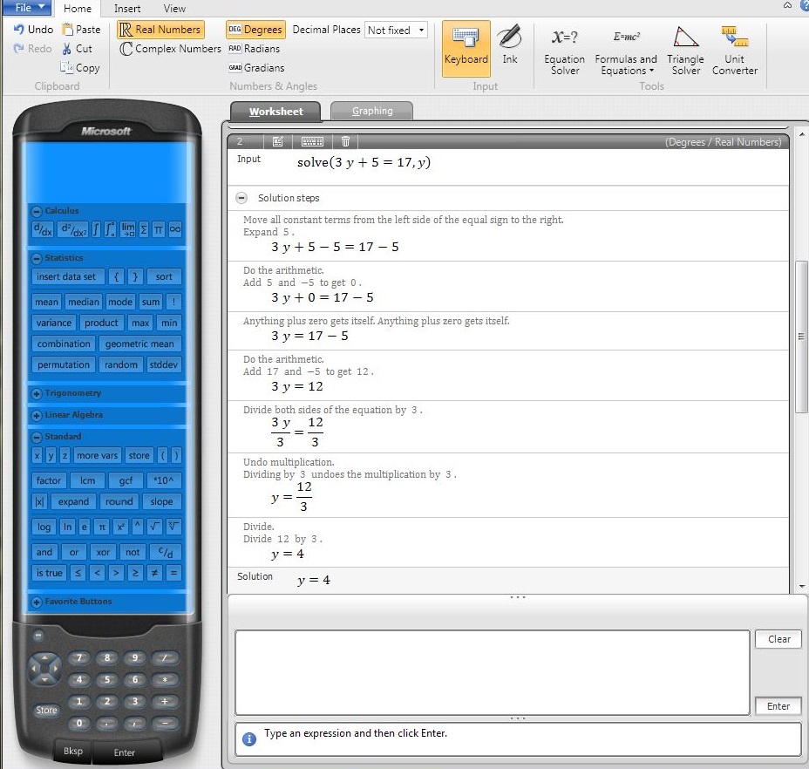Enable Complex Numbers mode
Image resolution: width=809 pixels, height=769 pixels.
[x=171, y=49]
